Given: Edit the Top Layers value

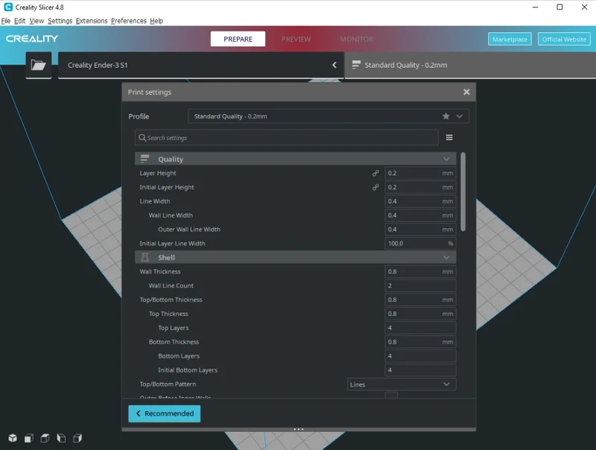Looking at the screenshot, I should pos(420,328).
